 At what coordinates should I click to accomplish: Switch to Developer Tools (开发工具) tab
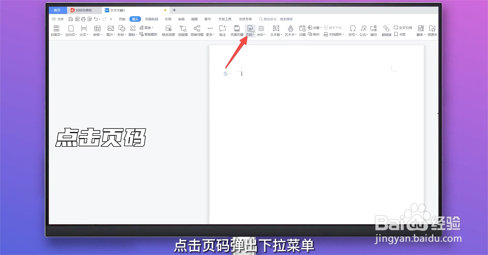coord(225,19)
